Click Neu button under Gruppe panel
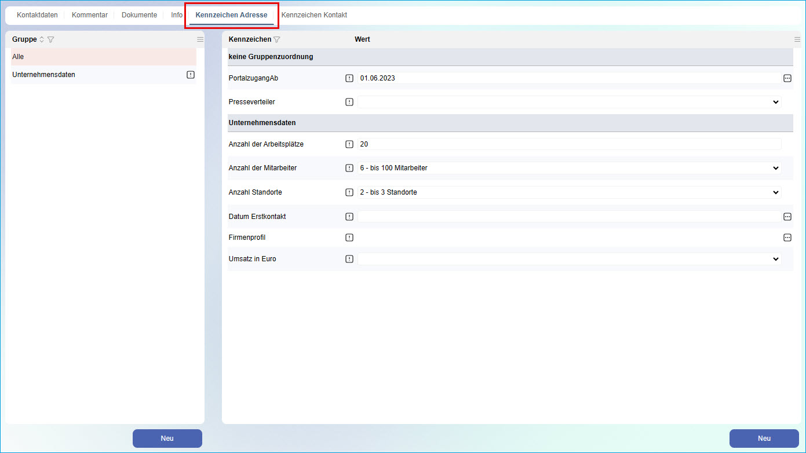 point(167,439)
